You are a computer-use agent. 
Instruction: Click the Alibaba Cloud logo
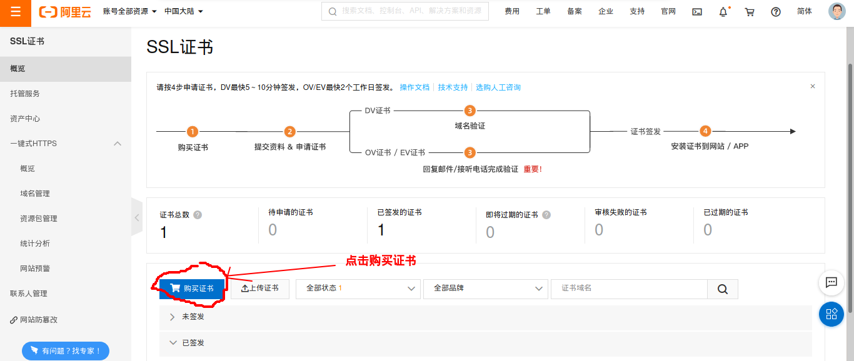pos(65,12)
